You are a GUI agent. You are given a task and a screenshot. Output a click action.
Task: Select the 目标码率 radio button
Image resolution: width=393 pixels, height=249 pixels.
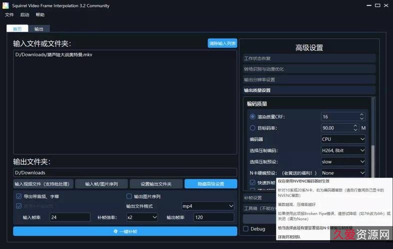252,128
